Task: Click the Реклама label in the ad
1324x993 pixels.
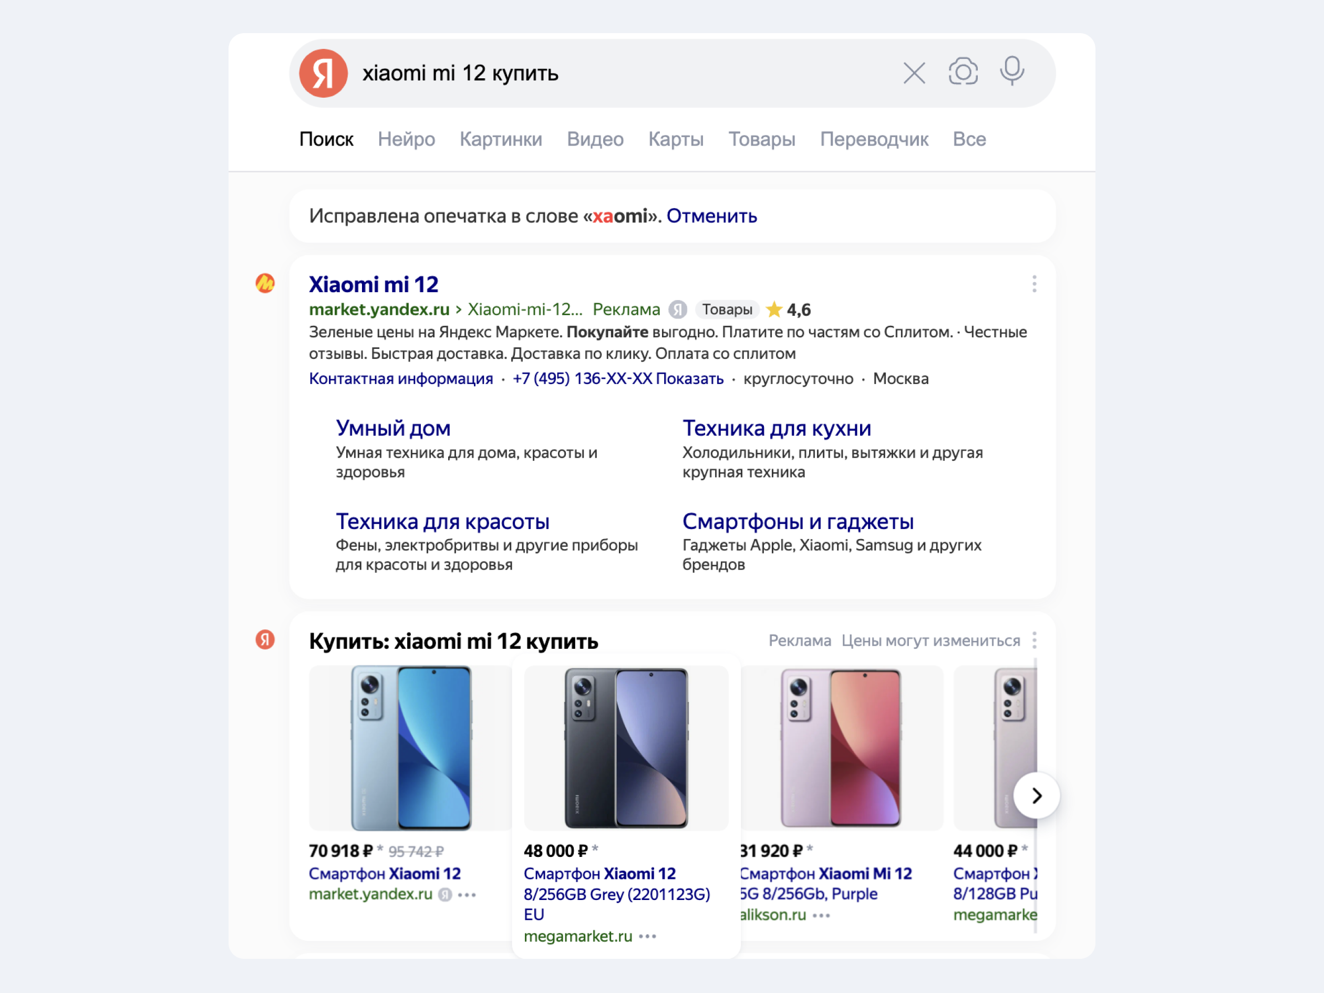Action: point(626,309)
